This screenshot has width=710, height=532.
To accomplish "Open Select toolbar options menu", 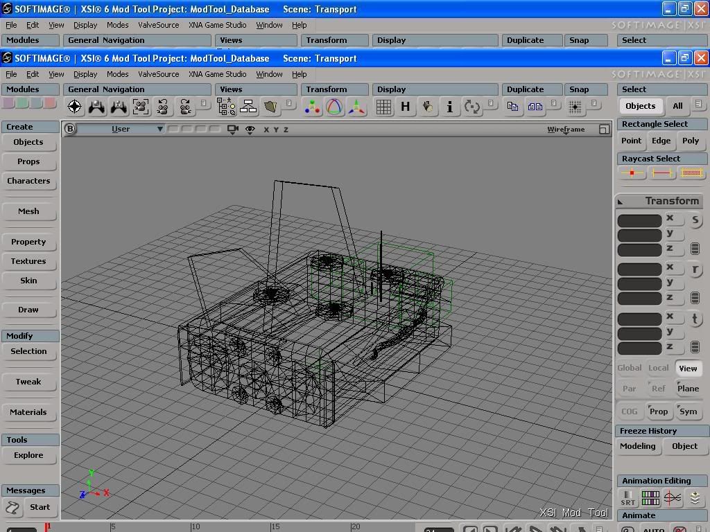I will point(698,104).
